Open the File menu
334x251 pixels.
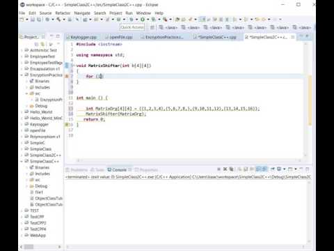22,13
